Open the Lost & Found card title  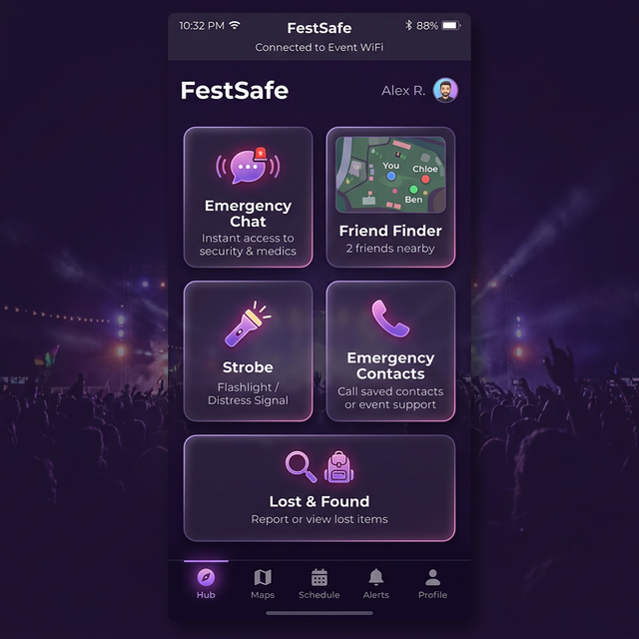(x=319, y=501)
